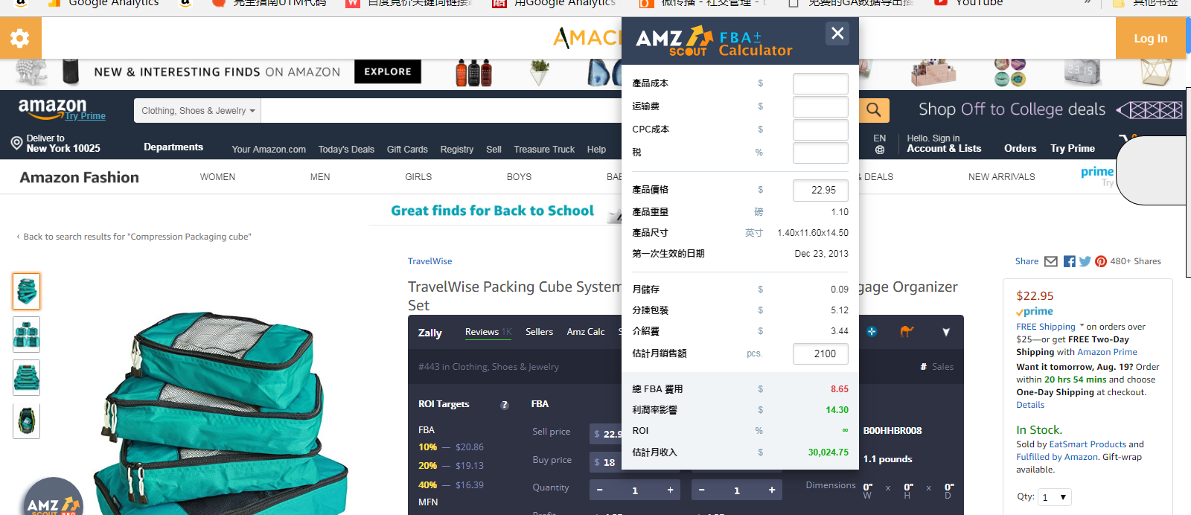Open the TravelWise brand link
This screenshot has height=515, width=1191.
[x=430, y=261]
